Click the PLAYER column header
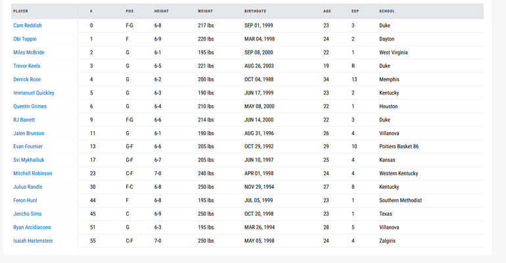The width and height of the screenshot is (506, 263). 20,11
